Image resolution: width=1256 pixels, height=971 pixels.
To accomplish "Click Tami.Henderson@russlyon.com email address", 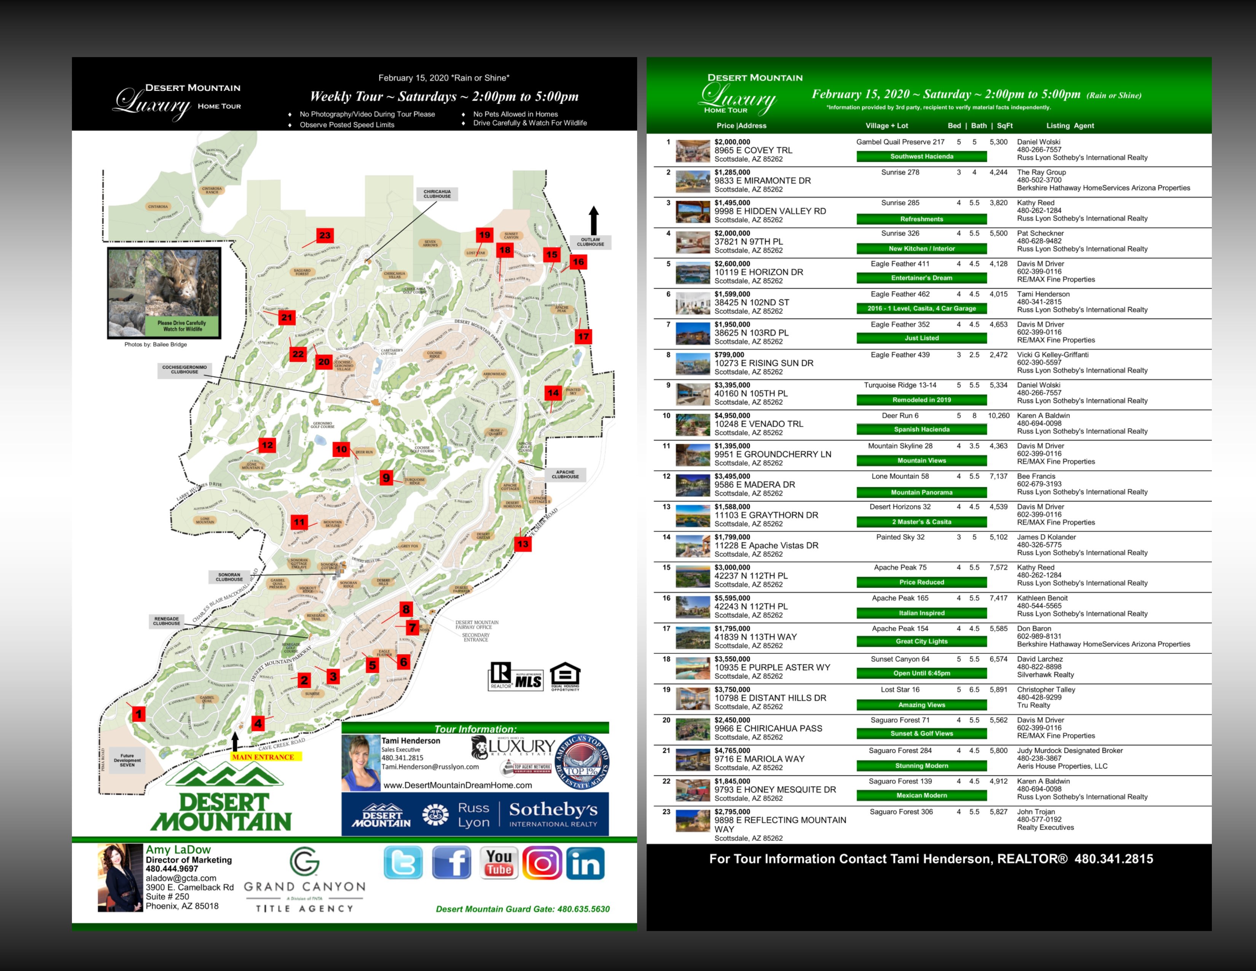I will (430, 767).
